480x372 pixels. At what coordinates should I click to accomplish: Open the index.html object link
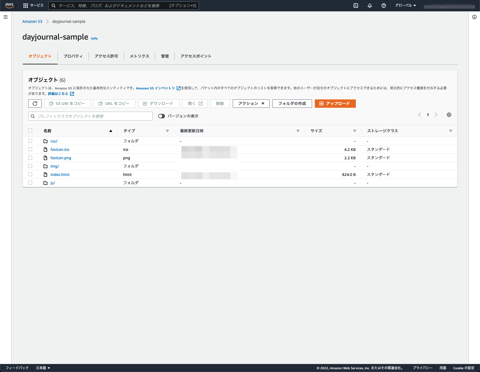pyautogui.click(x=60, y=175)
